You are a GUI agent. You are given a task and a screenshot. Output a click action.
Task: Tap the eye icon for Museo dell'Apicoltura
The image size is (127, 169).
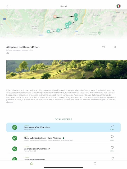point(15,138)
